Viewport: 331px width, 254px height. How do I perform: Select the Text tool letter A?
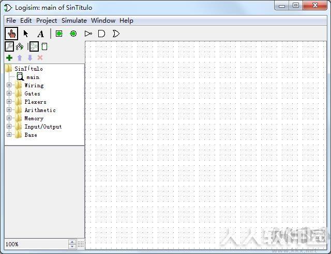[40, 34]
